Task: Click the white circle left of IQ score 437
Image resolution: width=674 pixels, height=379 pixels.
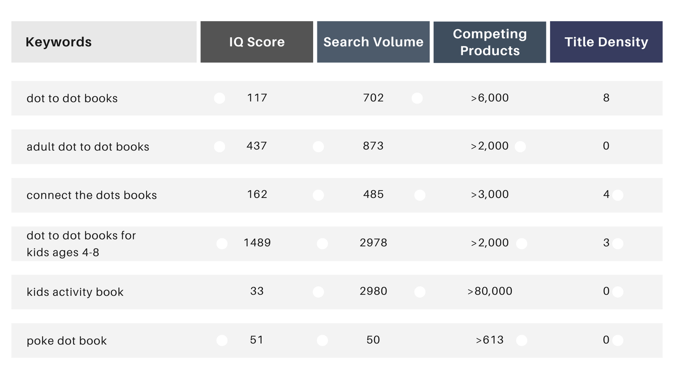Action: pos(220,147)
